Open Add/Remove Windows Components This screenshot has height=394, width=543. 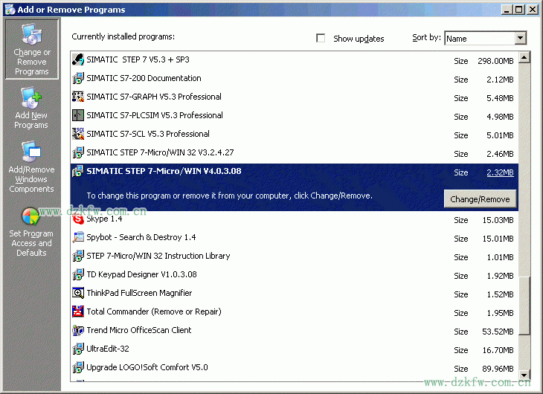click(x=31, y=168)
